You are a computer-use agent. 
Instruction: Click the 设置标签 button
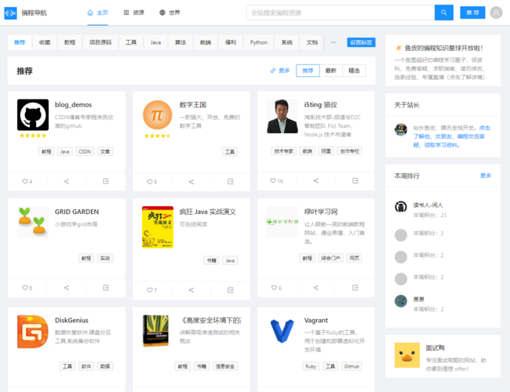point(361,42)
